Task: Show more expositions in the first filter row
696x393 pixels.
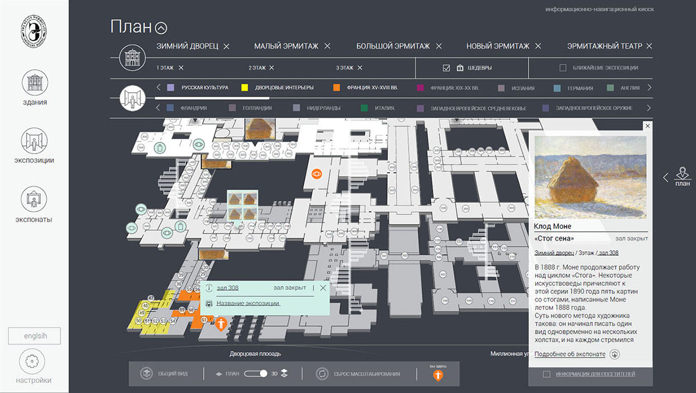Action: point(649,88)
